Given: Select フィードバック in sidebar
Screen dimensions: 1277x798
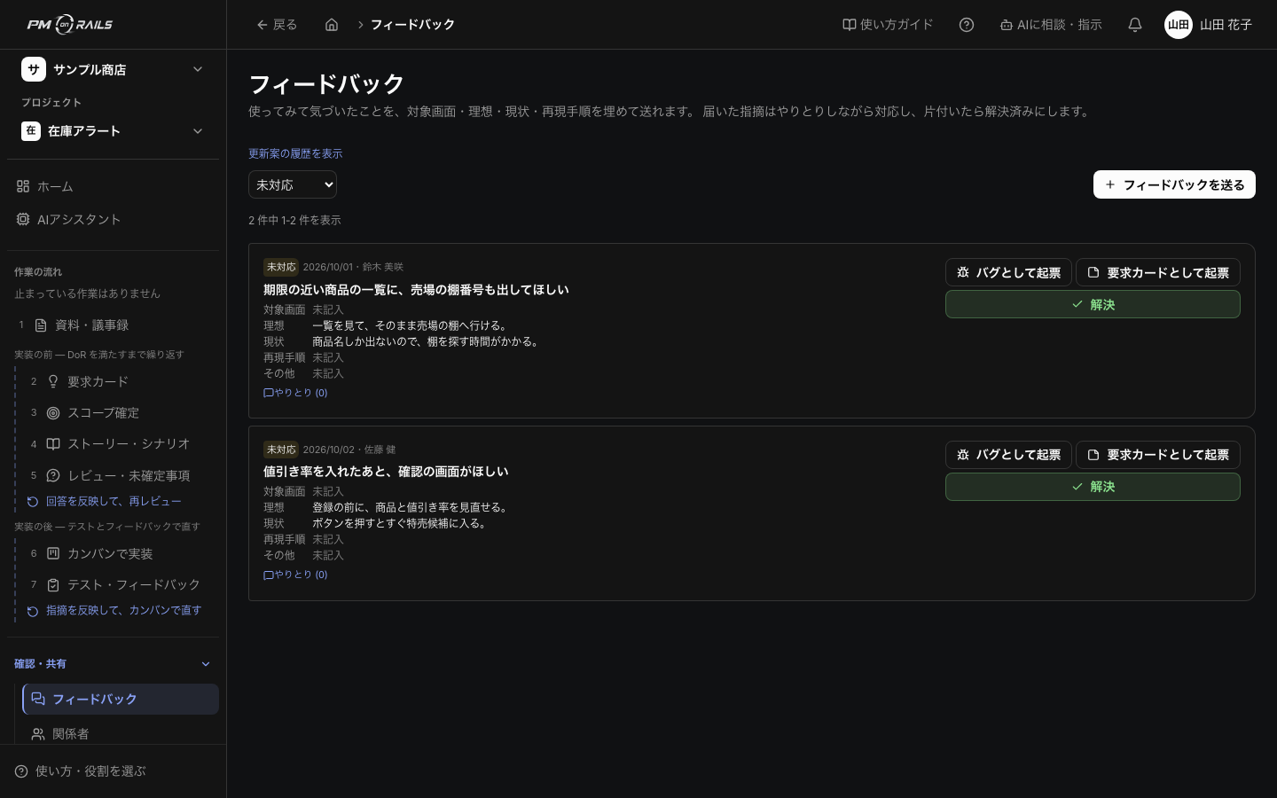Looking at the screenshot, I should pyautogui.click(x=121, y=699).
